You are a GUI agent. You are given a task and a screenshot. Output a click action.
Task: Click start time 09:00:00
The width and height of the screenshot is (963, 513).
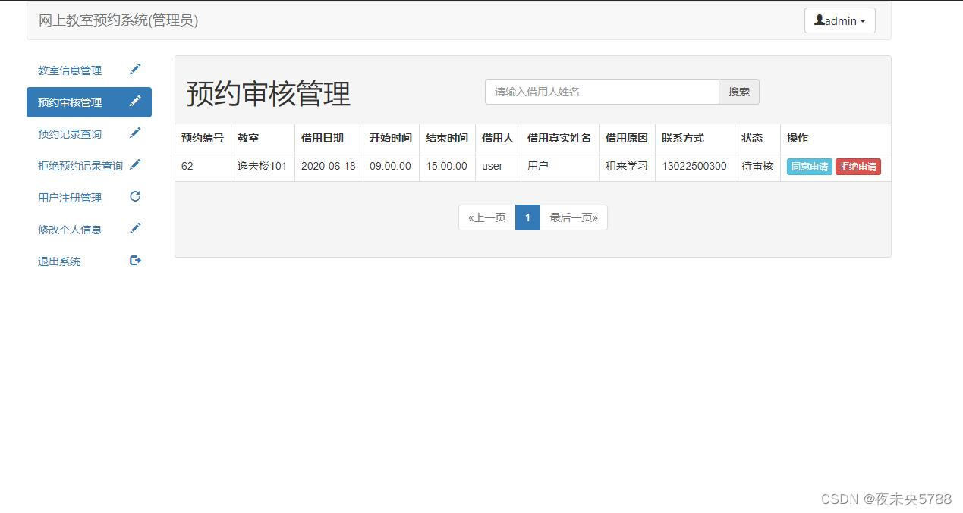click(x=391, y=166)
